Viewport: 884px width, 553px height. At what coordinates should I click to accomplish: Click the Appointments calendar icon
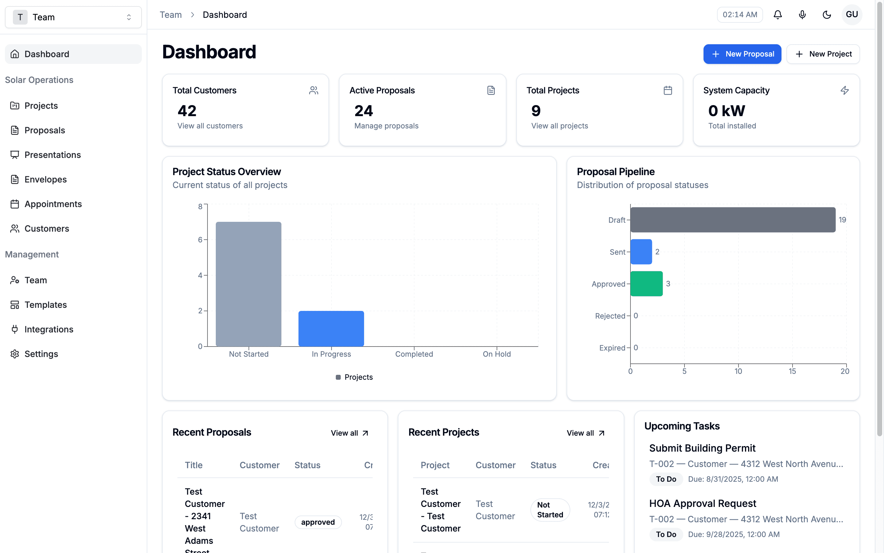pyautogui.click(x=15, y=204)
